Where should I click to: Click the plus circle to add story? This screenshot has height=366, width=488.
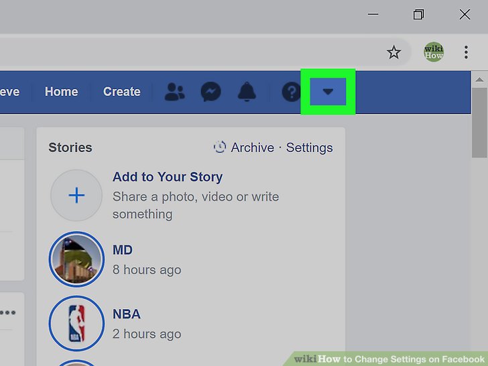pyautogui.click(x=76, y=196)
